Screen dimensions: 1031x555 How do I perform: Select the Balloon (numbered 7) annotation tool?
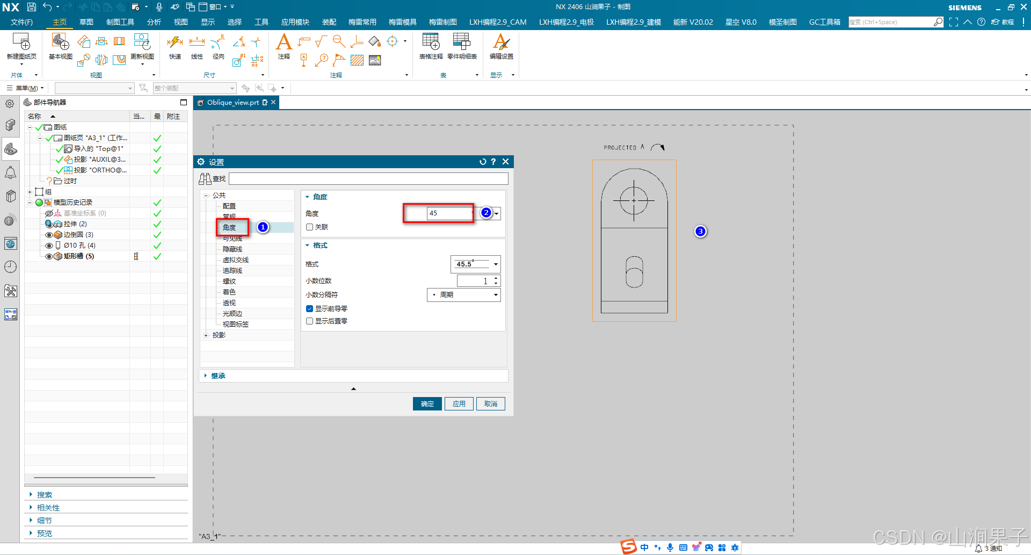click(x=322, y=60)
